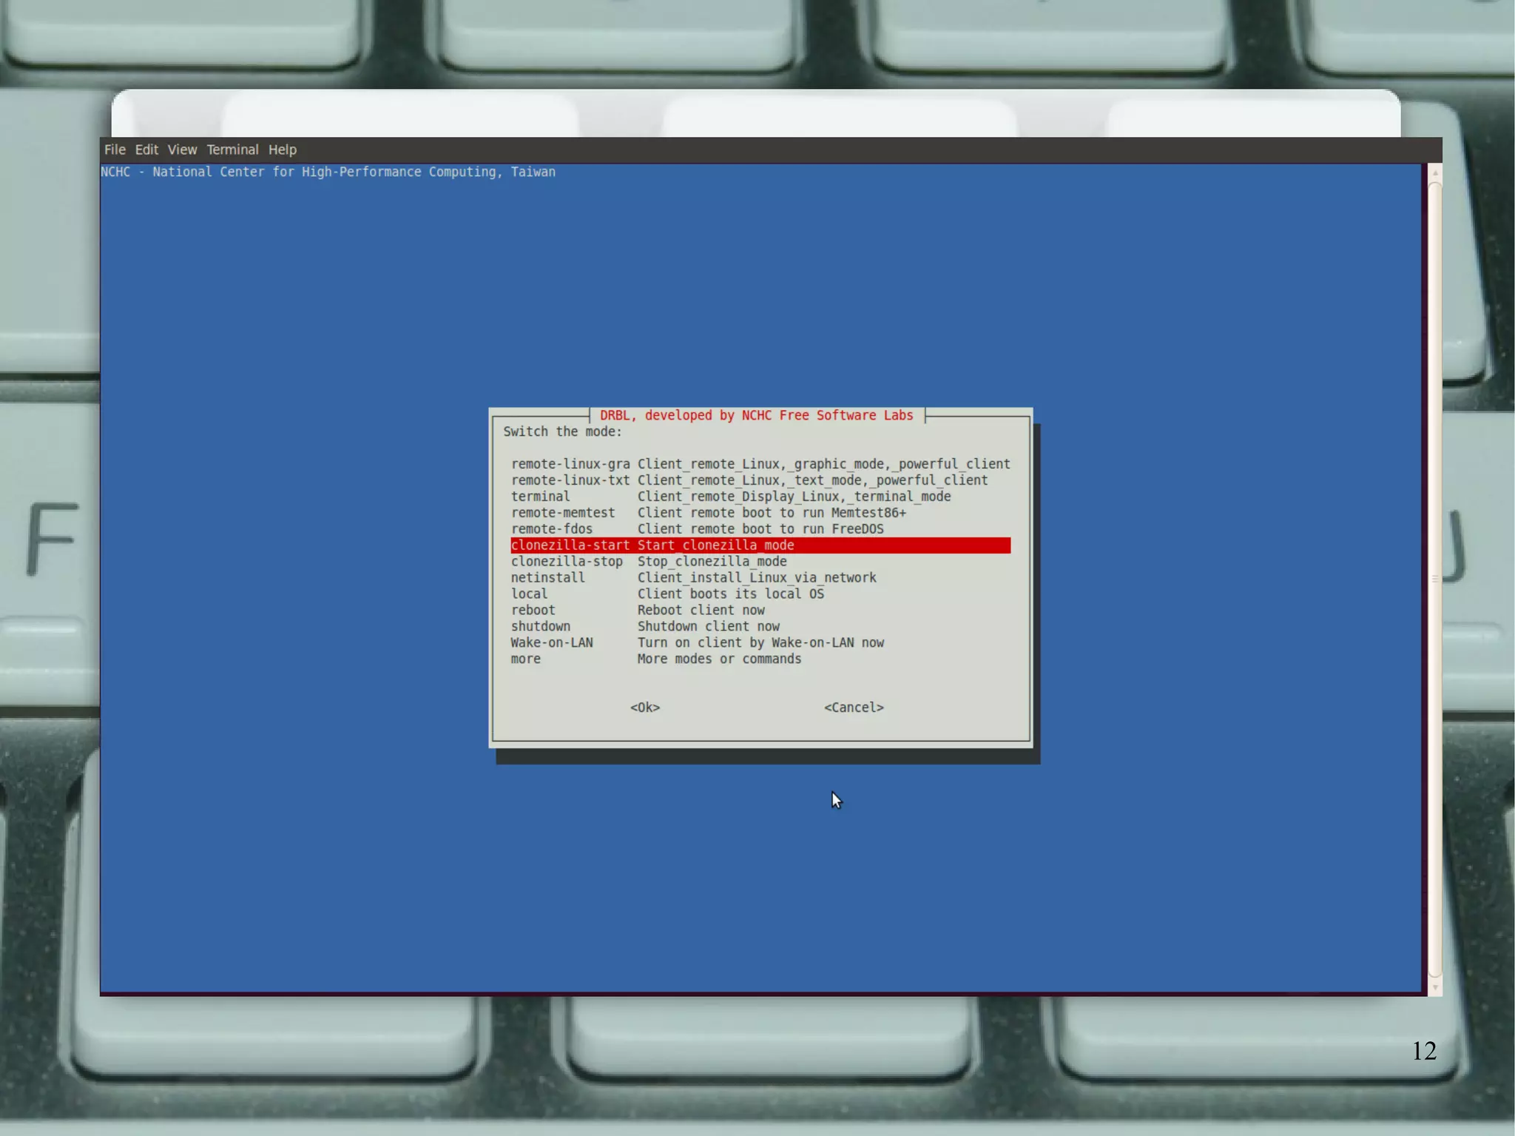Select highlighted clonezilla-start entry
This screenshot has height=1136, width=1515.
click(760, 545)
